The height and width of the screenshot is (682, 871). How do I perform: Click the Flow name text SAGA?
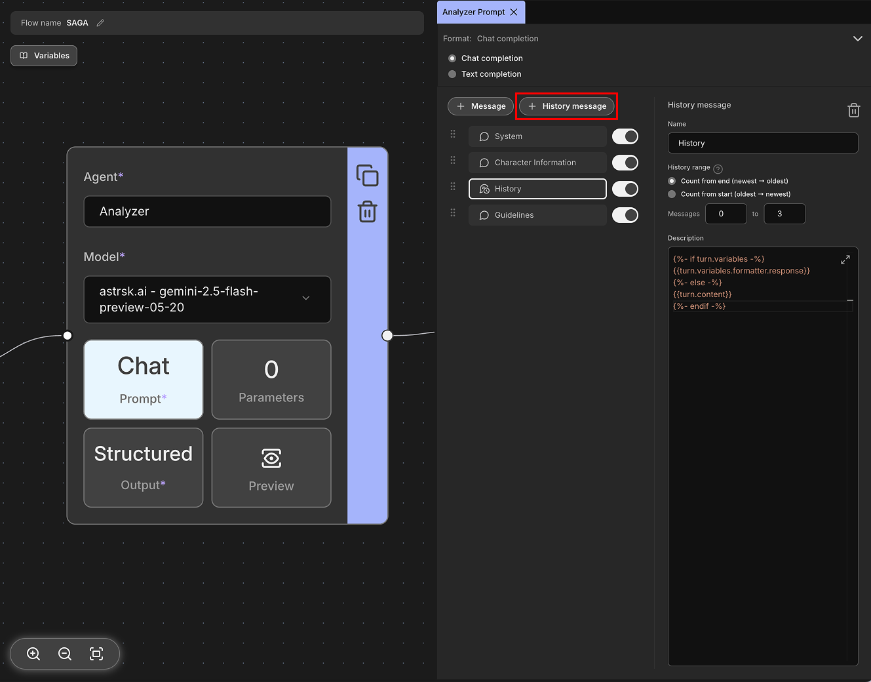click(77, 23)
